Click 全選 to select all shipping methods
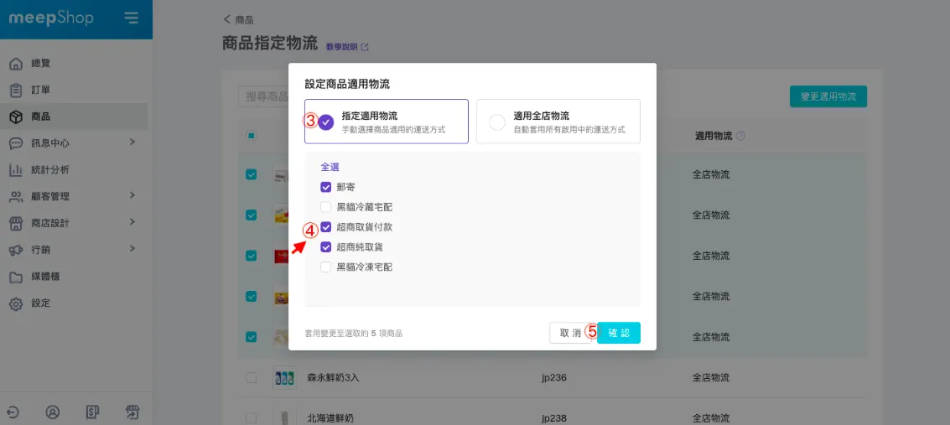Screen dimensions: 950x425 (x=330, y=167)
